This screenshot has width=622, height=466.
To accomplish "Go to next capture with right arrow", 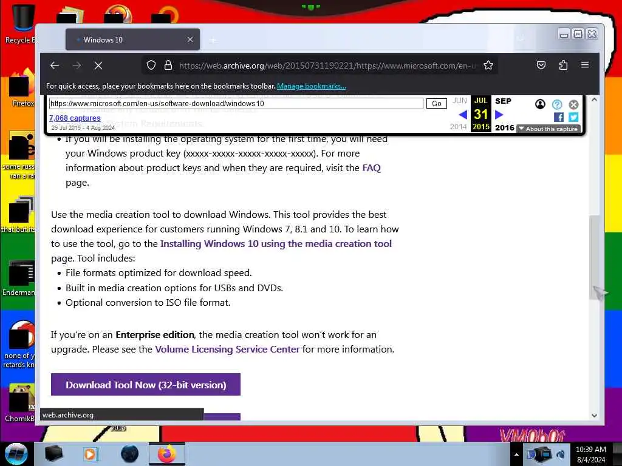I will 499,115.
